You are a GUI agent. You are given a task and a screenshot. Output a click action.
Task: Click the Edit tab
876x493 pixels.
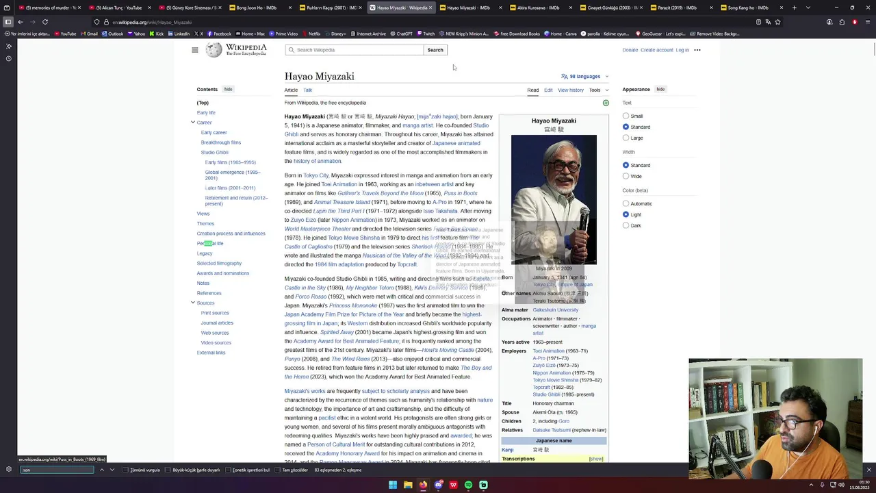tap(548, 90)
